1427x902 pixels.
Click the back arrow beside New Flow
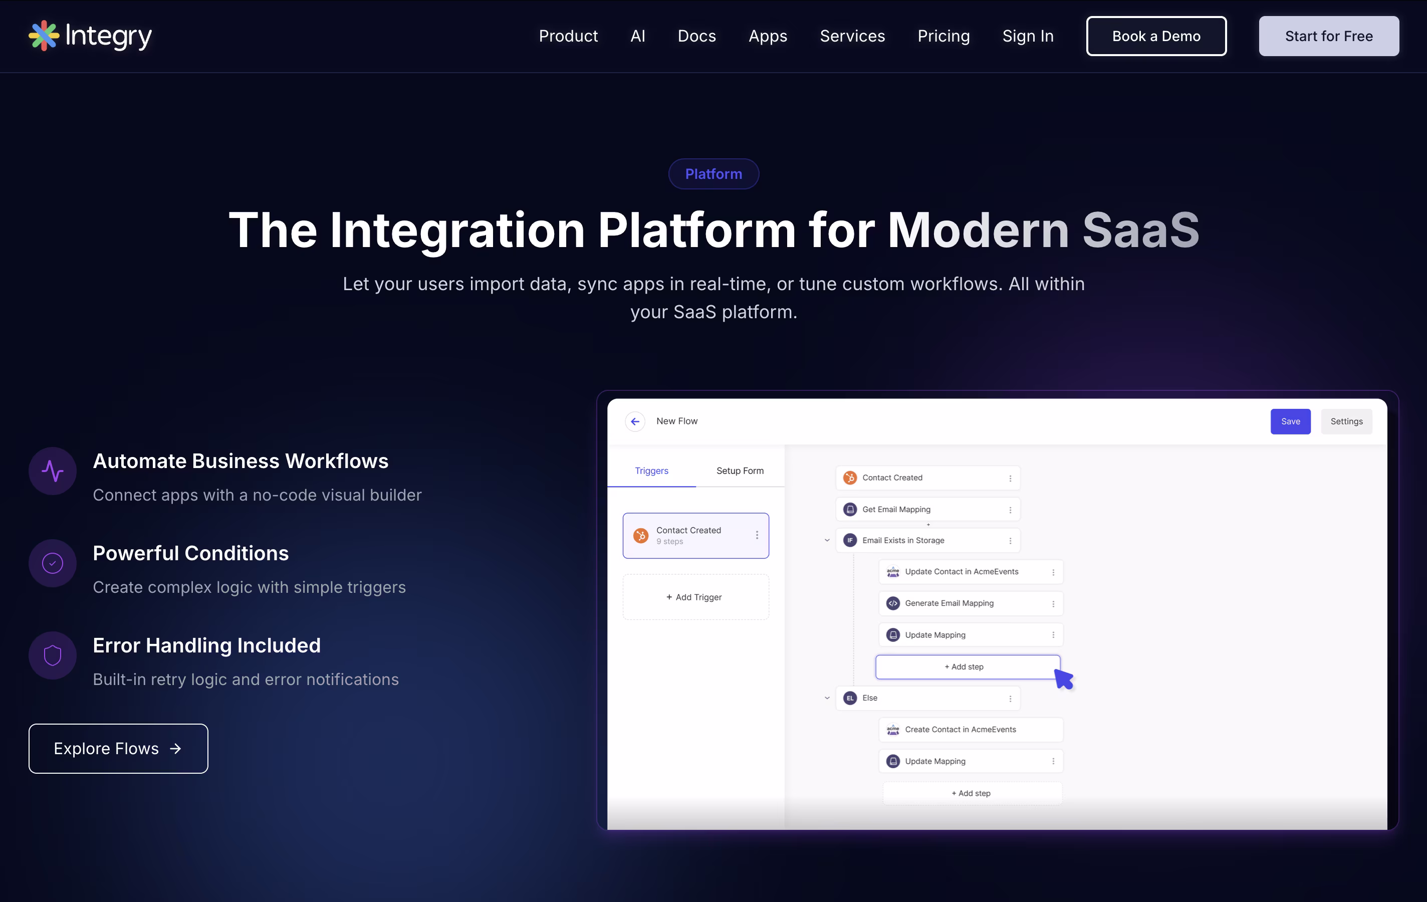click(x=635, y=421)
